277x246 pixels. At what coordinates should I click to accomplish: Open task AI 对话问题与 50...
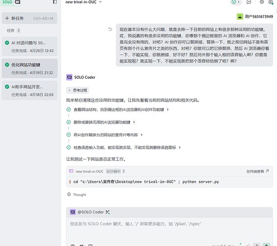[29, 47]
